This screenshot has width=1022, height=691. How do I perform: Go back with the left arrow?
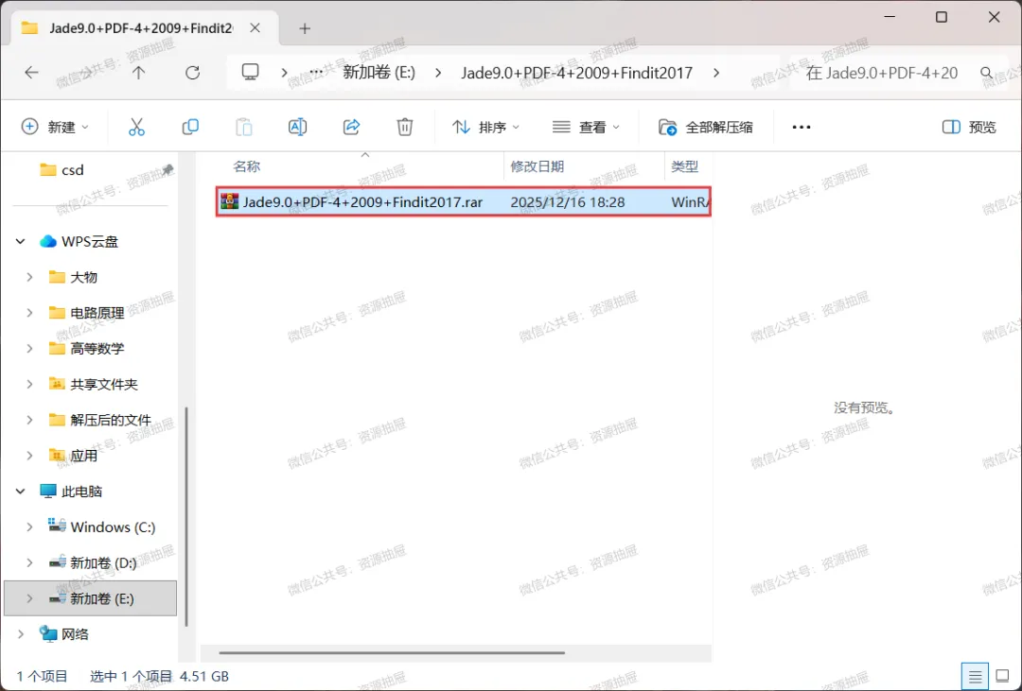coord(31,72)
